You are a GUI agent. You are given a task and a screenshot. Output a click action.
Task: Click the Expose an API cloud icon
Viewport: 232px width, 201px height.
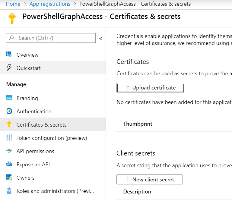click(9, 164)
